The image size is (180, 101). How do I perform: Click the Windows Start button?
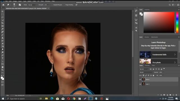tap(3, 98)
